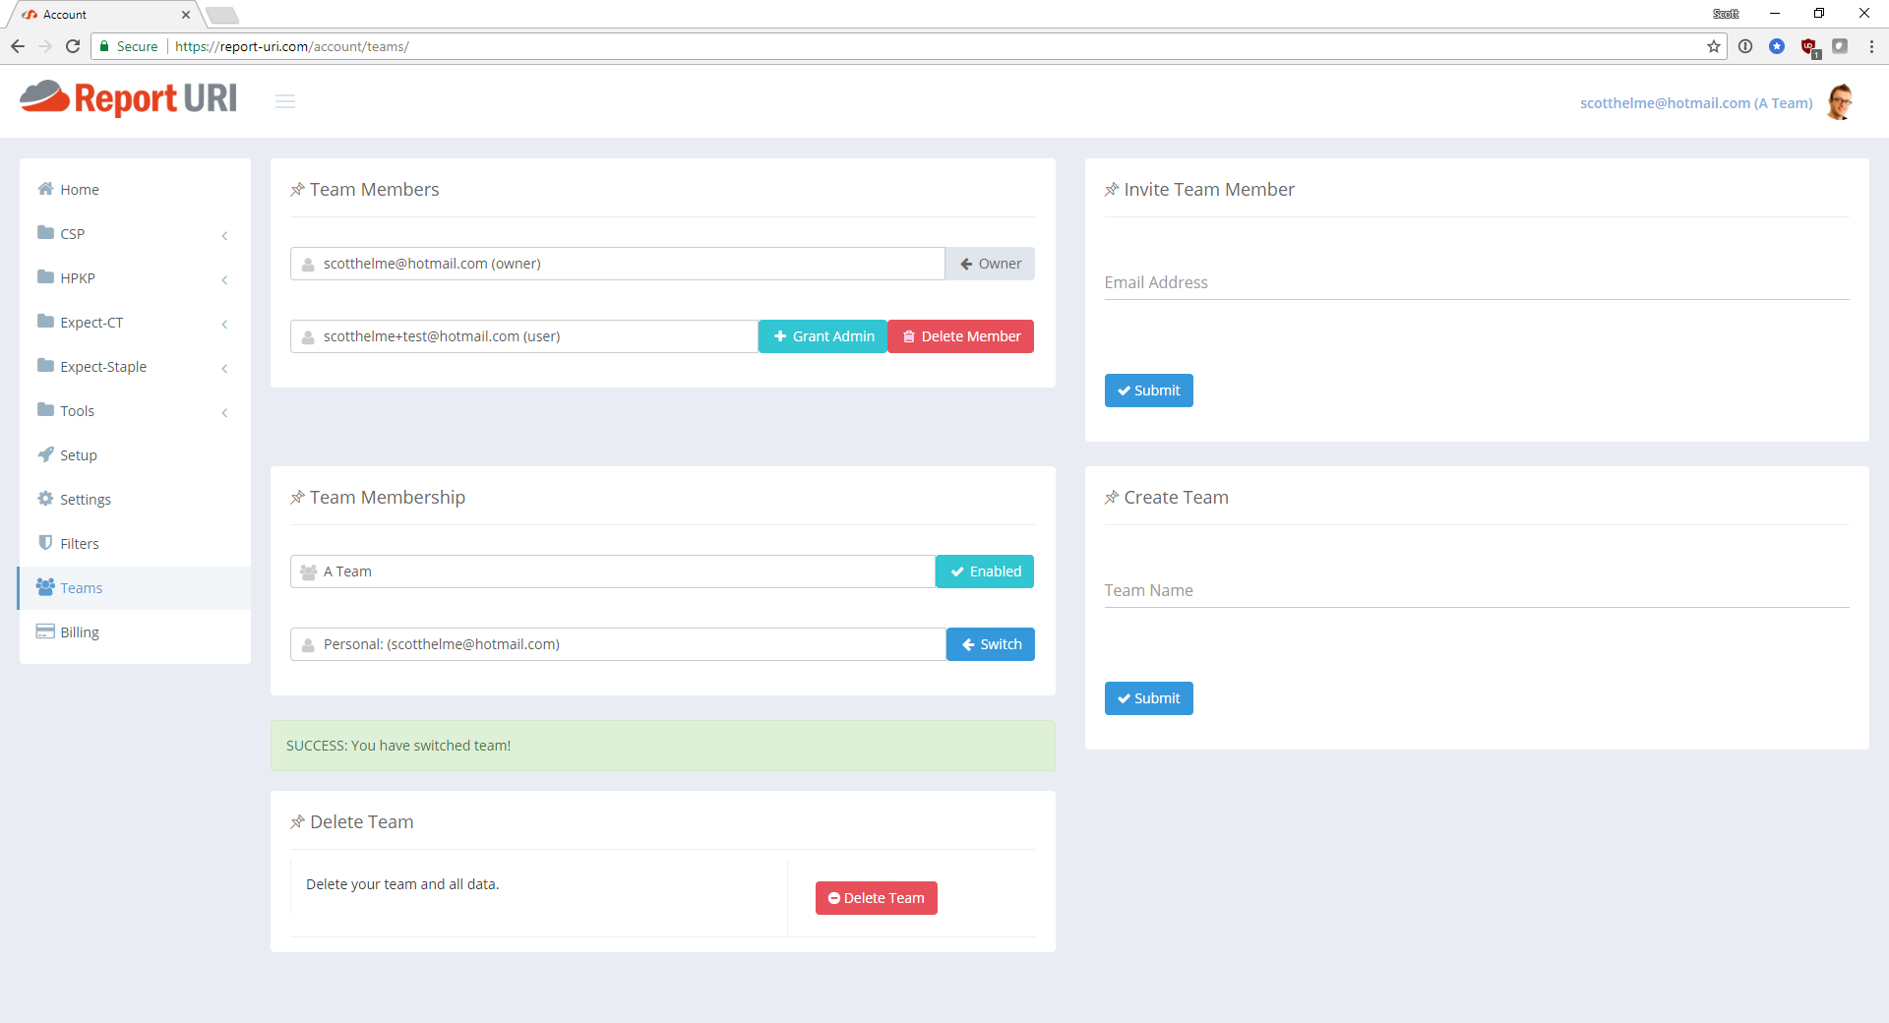
Task: Toggle the Enabled state for A Team
Action: pyautogui.click(x=984, y=571)
